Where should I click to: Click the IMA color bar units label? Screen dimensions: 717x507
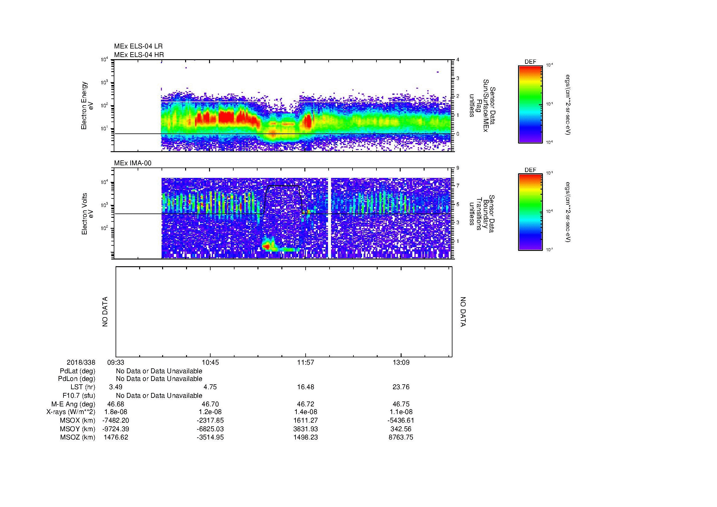pos(568,213)
